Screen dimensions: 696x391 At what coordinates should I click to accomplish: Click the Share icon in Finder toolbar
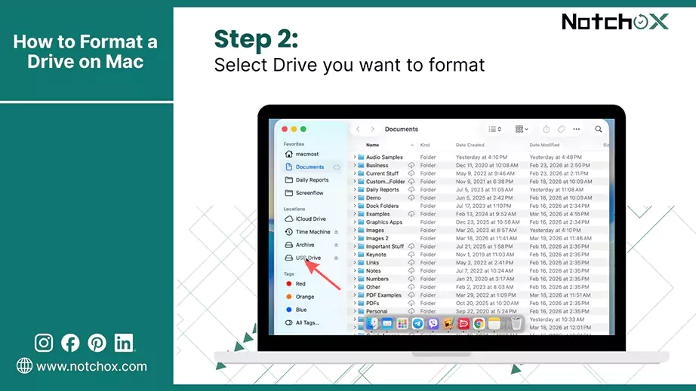546,129
